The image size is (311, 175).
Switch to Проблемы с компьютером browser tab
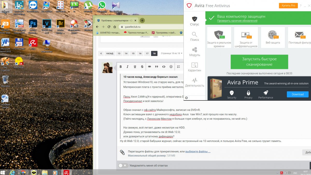(x=116, y=20)
